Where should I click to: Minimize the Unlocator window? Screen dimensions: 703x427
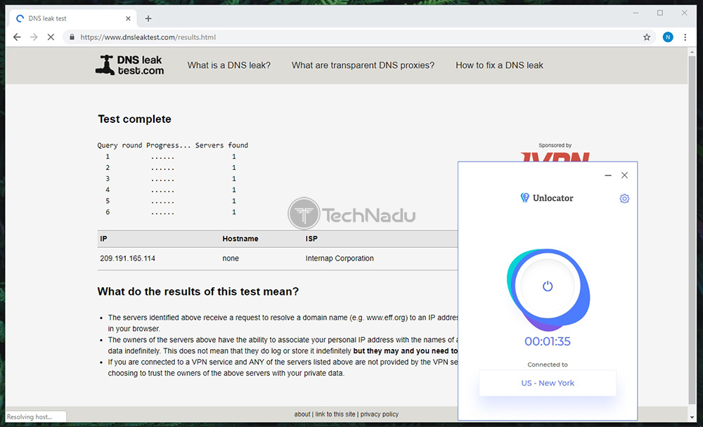pos(608,175)
